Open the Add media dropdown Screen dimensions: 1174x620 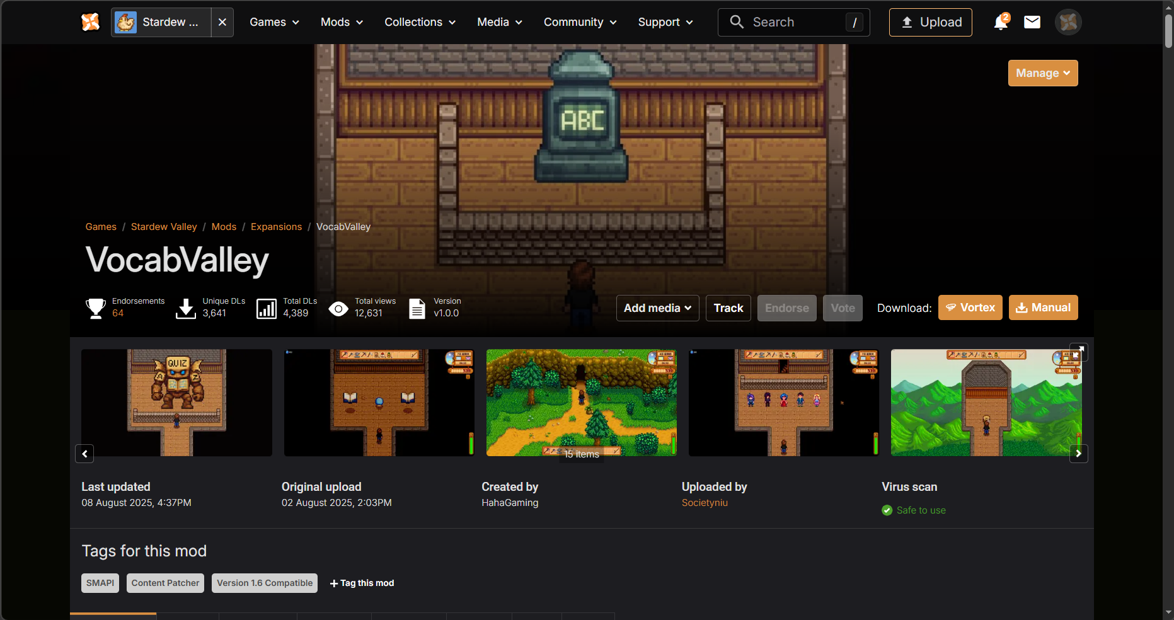[657, 308]
